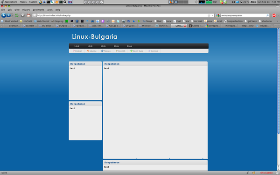The height and width of the screenshot is (175, 280).
Task: Expand the back/forward history dropdown arrow
Action: tap(12, 15)
